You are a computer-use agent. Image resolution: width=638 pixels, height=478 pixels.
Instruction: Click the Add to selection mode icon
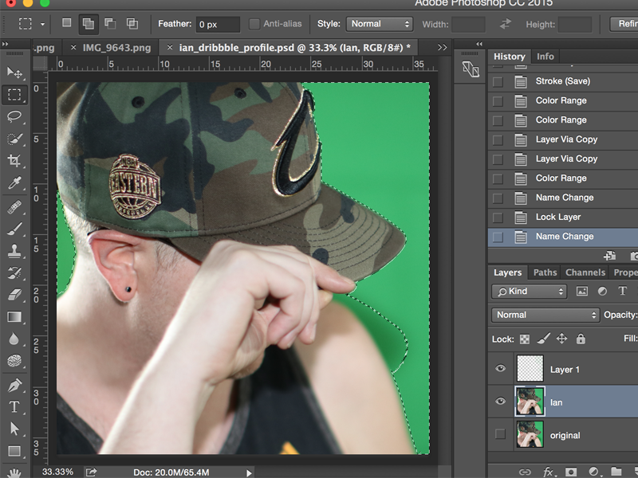click(x=88, y=24)
